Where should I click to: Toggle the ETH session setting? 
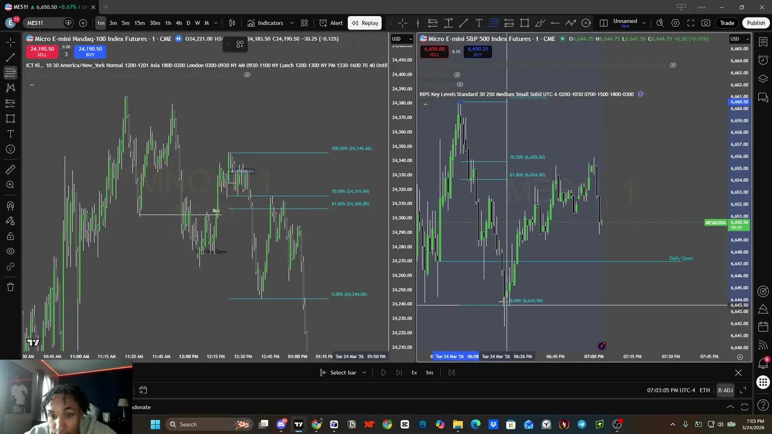click(704, 390)
